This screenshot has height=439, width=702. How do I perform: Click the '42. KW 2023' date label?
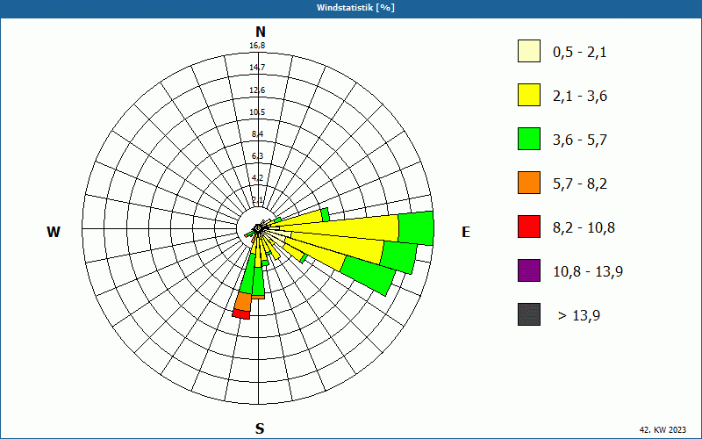point(663,429)
